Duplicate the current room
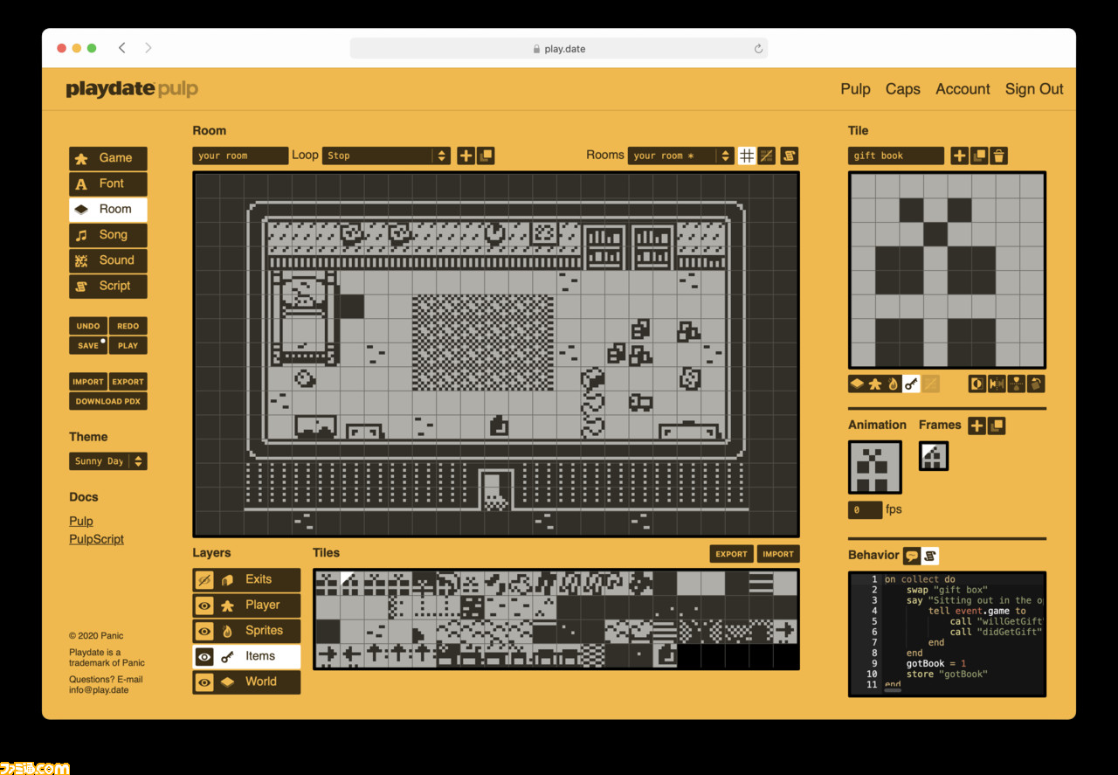Screen dimensions: 1118x775 coord(487,156)
